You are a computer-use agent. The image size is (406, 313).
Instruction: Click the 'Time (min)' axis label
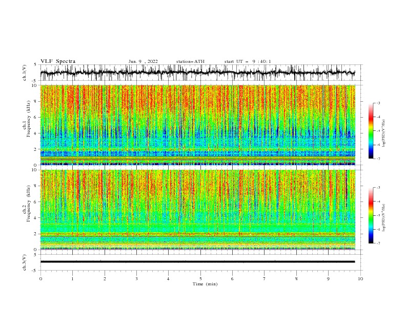click(x=205, y=284)
